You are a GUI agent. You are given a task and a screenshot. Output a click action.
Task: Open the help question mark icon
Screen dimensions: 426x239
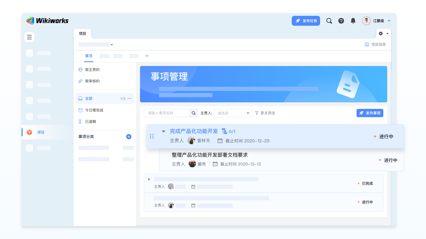click(341, 21)
